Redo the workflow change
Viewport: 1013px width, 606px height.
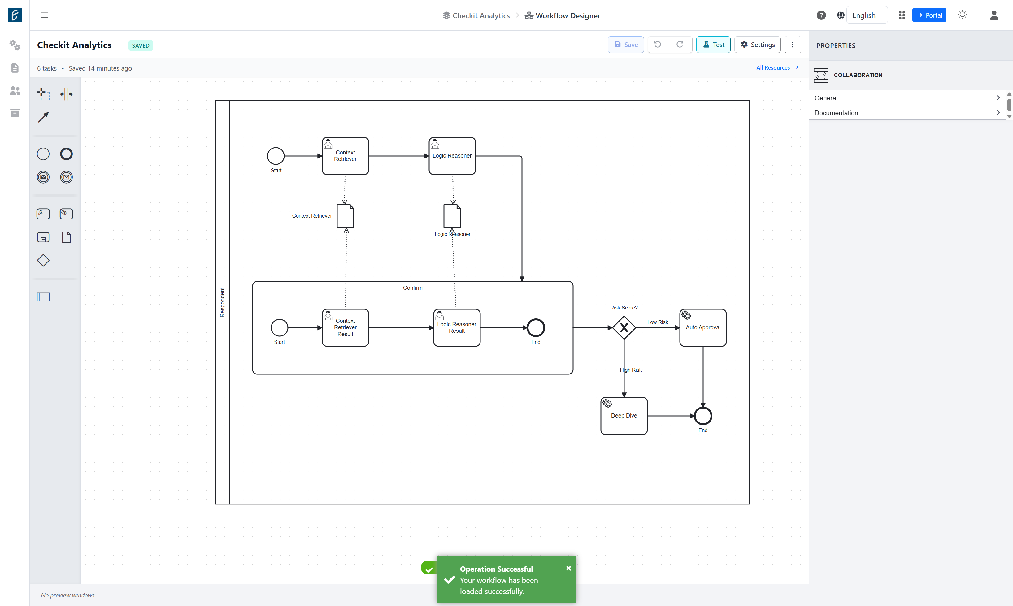[x=680, y=45]
